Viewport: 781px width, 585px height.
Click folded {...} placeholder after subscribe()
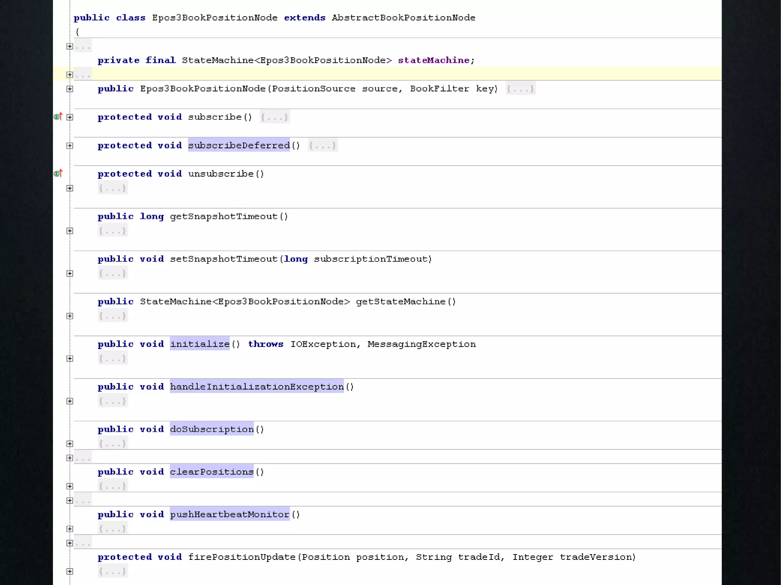point(275,117)
